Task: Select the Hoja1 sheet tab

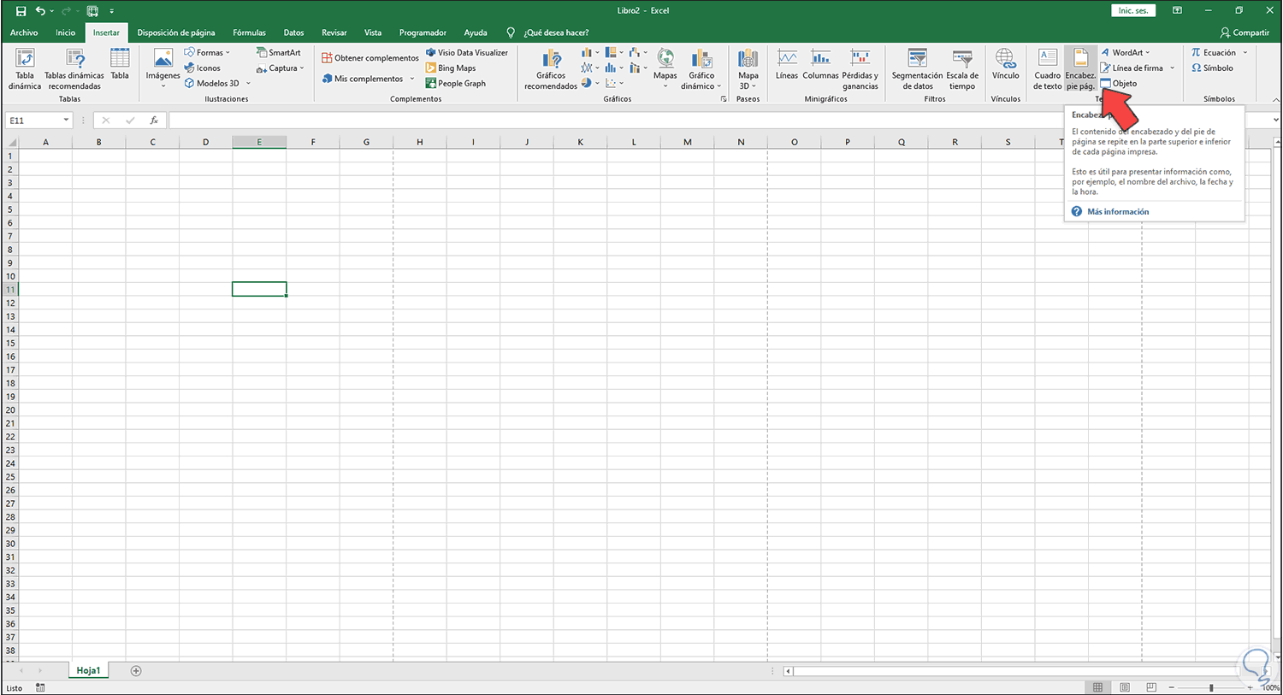Action: pos(88,671)
